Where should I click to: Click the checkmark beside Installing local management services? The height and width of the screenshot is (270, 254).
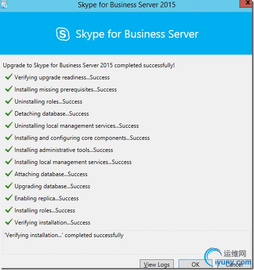9,161
